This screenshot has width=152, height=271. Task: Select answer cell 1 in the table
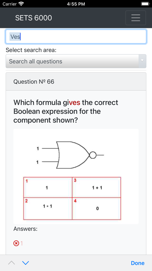tap(48, 187)
